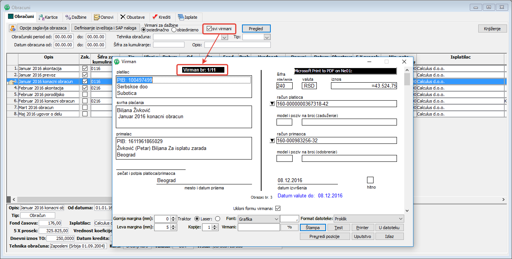Screen dimensions: 512x259
Task: Click the Obustave X icon
Action: (x=123, y=17)
